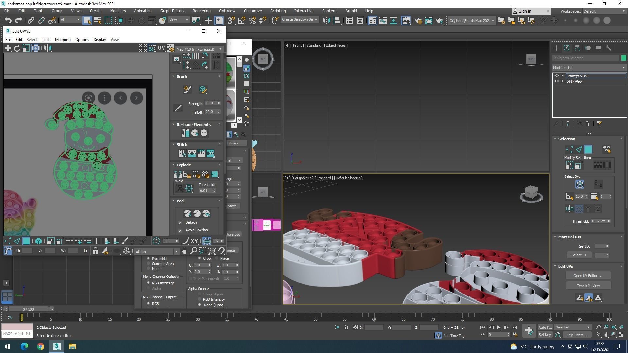The image size is (628, 353).
Task: Open the Hierarchy command panel tab
Action: [x=577, y=48]
